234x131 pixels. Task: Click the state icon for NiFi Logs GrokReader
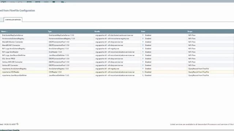(143, 52)
